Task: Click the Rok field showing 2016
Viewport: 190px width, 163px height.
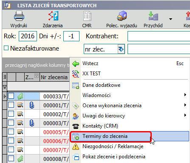Action: pos(28,36)
